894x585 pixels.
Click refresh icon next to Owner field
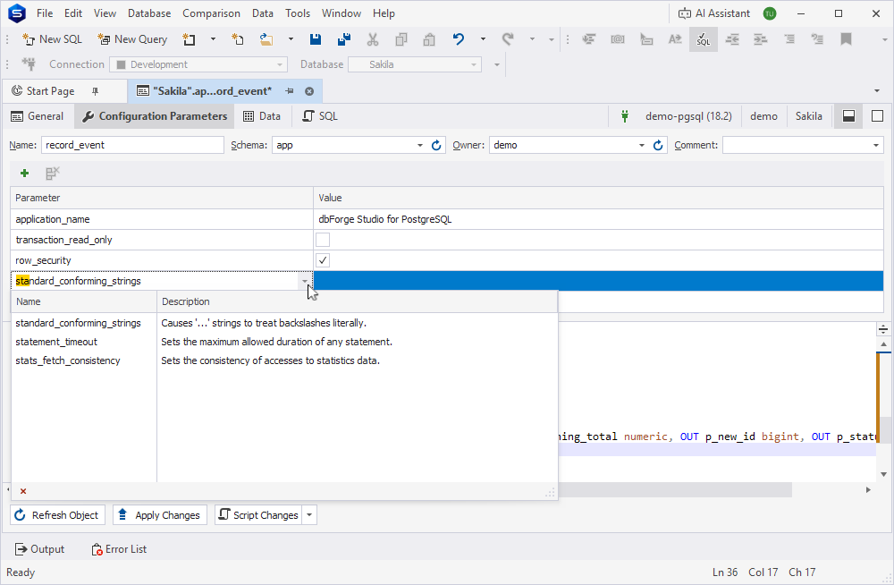click(657, 146)
